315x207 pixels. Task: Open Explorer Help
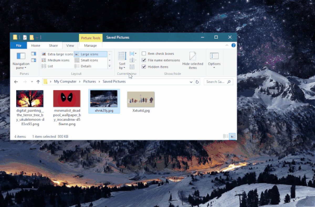click(x=233, y=45)
